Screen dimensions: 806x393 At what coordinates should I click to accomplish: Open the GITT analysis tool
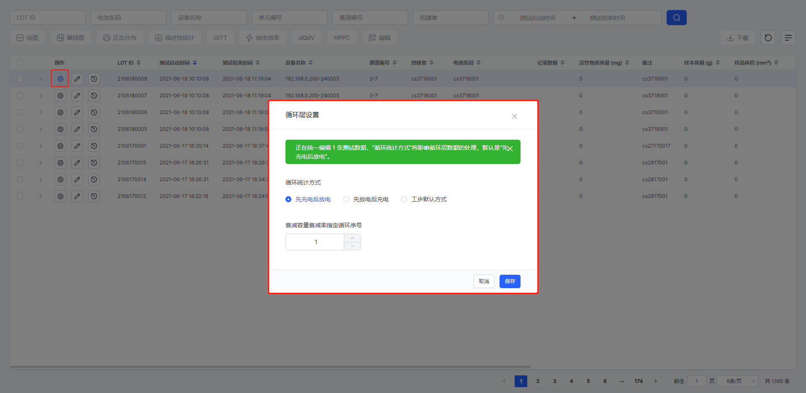click(220, 38)
